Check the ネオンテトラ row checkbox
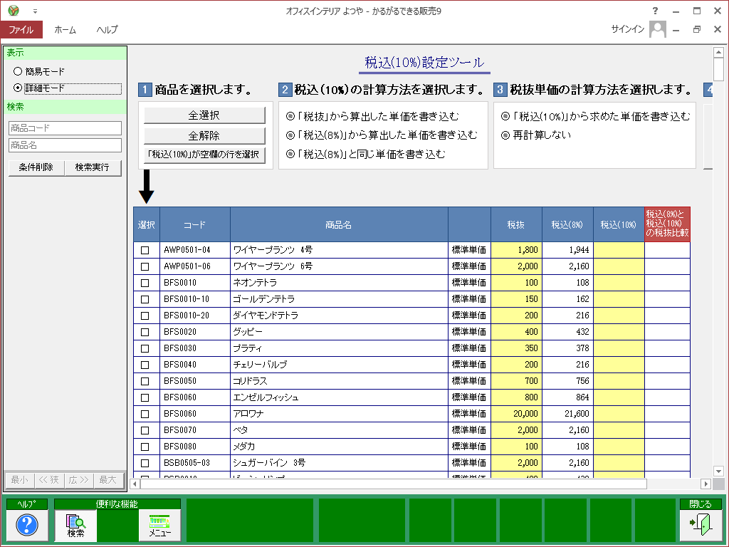This screenshot has width=729, height=547. [145, 283]
